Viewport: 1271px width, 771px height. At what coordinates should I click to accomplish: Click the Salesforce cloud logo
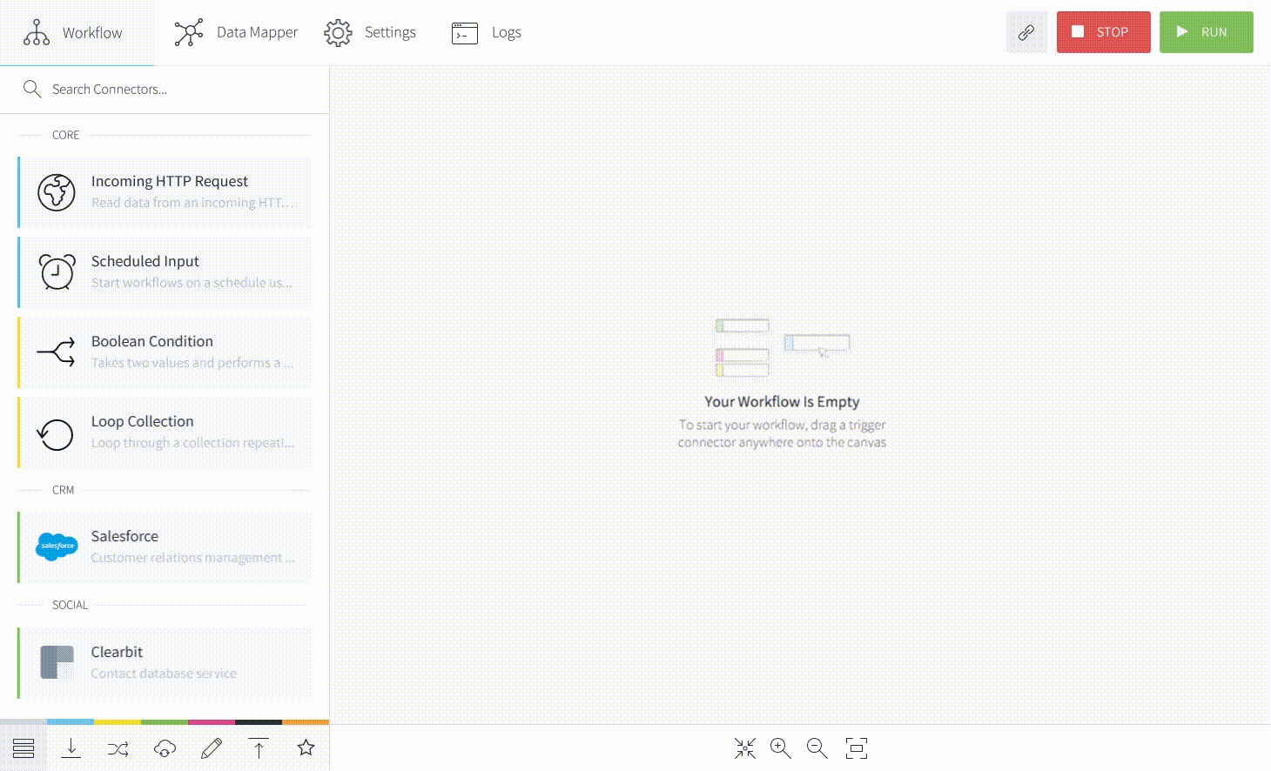click(x=57, y=546)
